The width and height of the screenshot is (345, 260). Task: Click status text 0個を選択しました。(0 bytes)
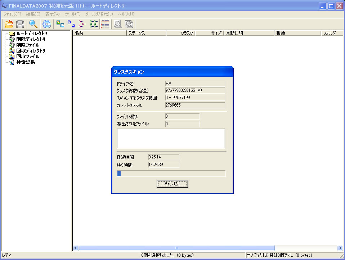click(167, 255)
